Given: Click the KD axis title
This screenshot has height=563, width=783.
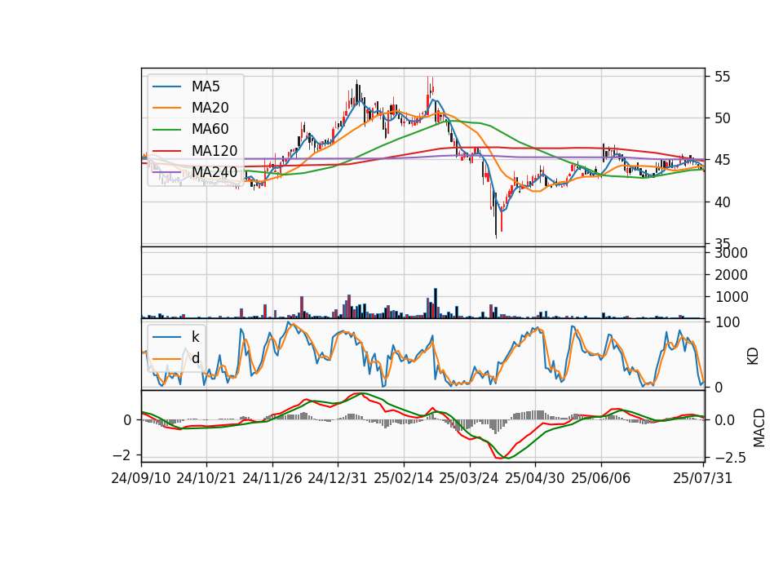Looking at the screenshot, I should 753,356.
